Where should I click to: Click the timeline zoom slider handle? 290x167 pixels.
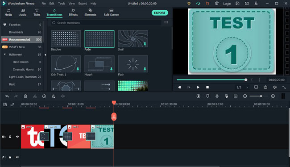click(261, 96)
